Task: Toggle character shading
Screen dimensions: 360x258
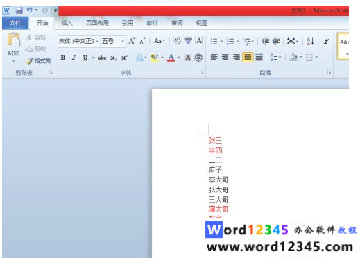Action: pos(187,58)
